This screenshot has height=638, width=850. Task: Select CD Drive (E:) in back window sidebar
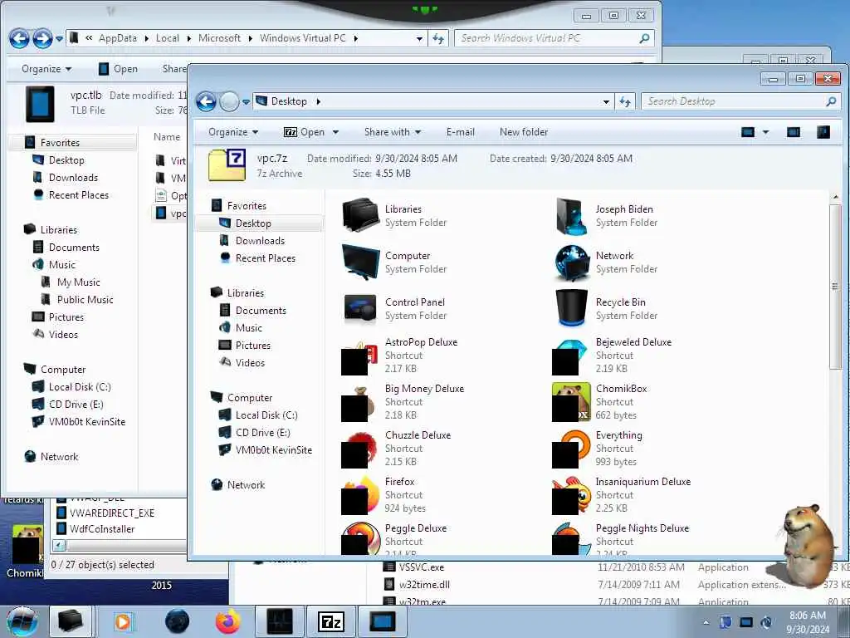point(76,405)
